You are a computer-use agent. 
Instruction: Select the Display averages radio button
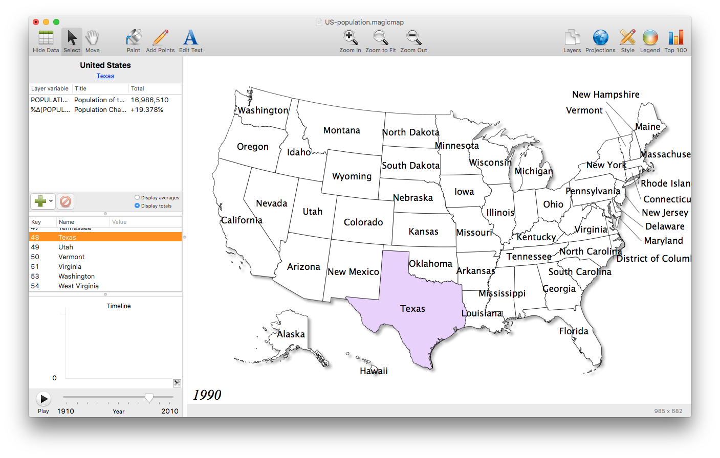[137, 198]
